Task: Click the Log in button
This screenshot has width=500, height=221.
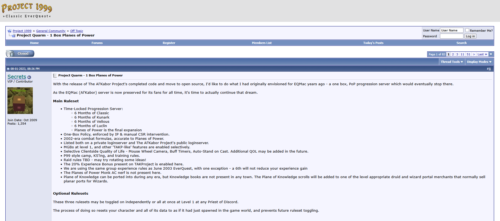Action: 470,36
